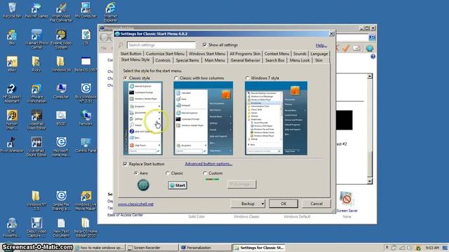The height and width of the screenshot is (252, 449).
Task: Switch to Controls tab
Action: [163, 60]
